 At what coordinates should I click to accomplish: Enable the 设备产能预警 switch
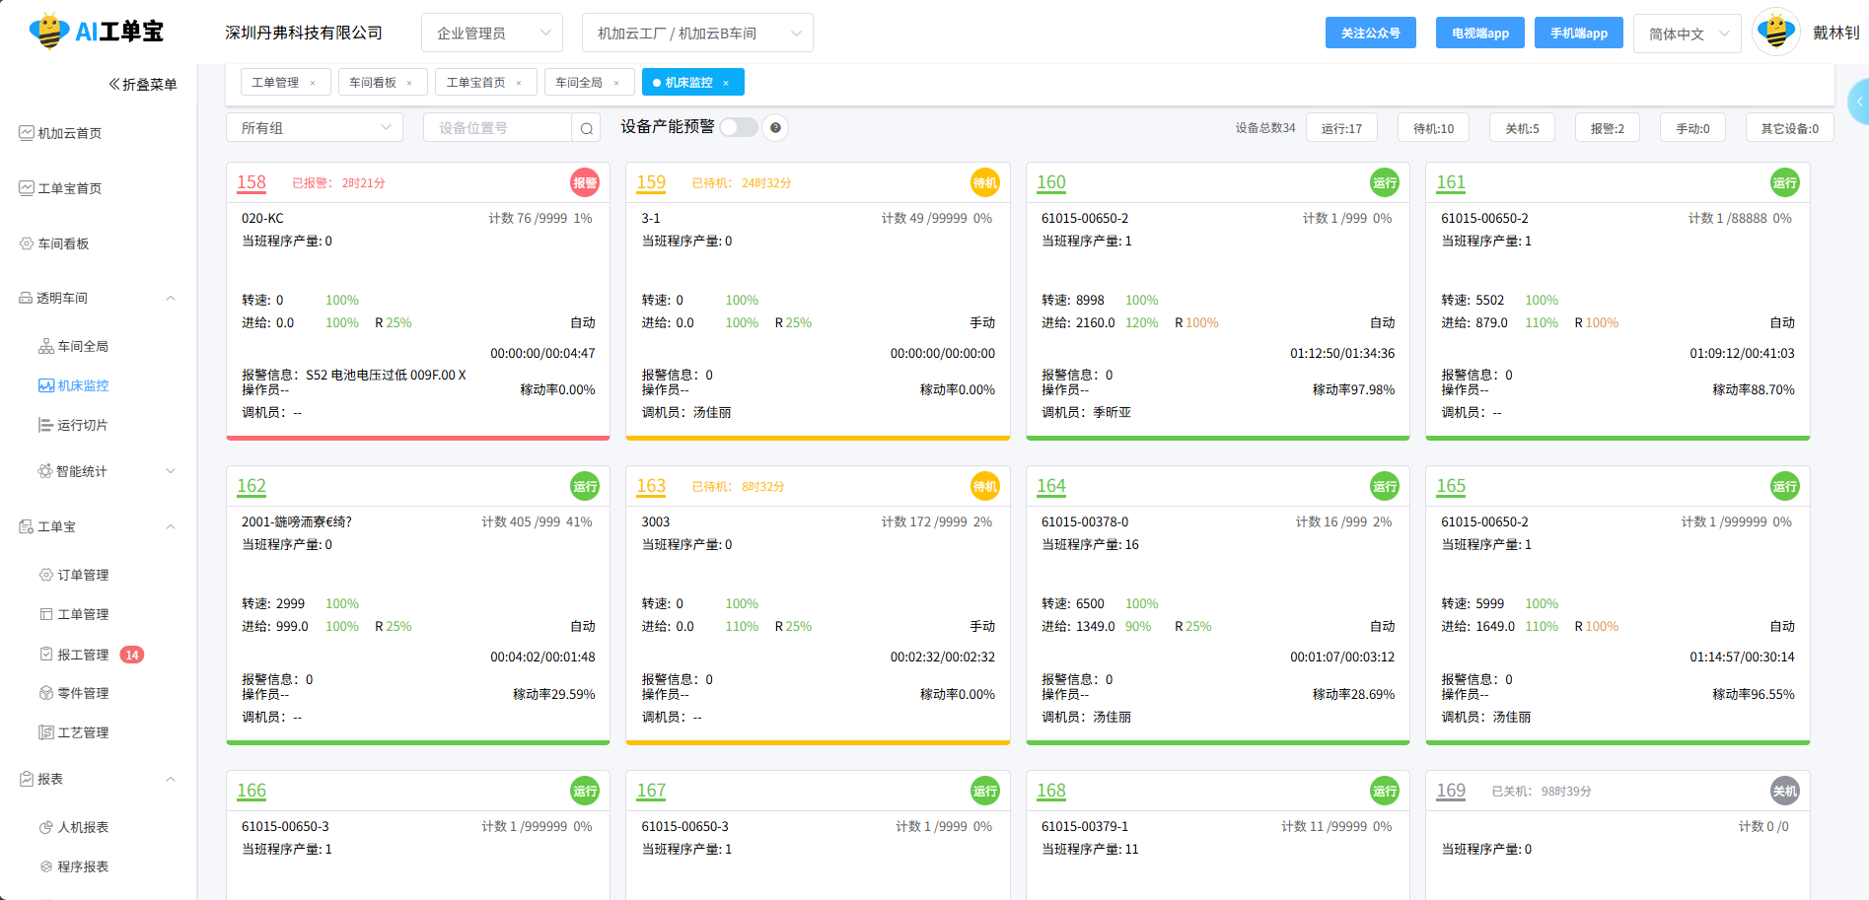737,127
